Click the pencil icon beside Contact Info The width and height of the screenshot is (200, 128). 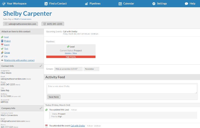tap(41, 66)
